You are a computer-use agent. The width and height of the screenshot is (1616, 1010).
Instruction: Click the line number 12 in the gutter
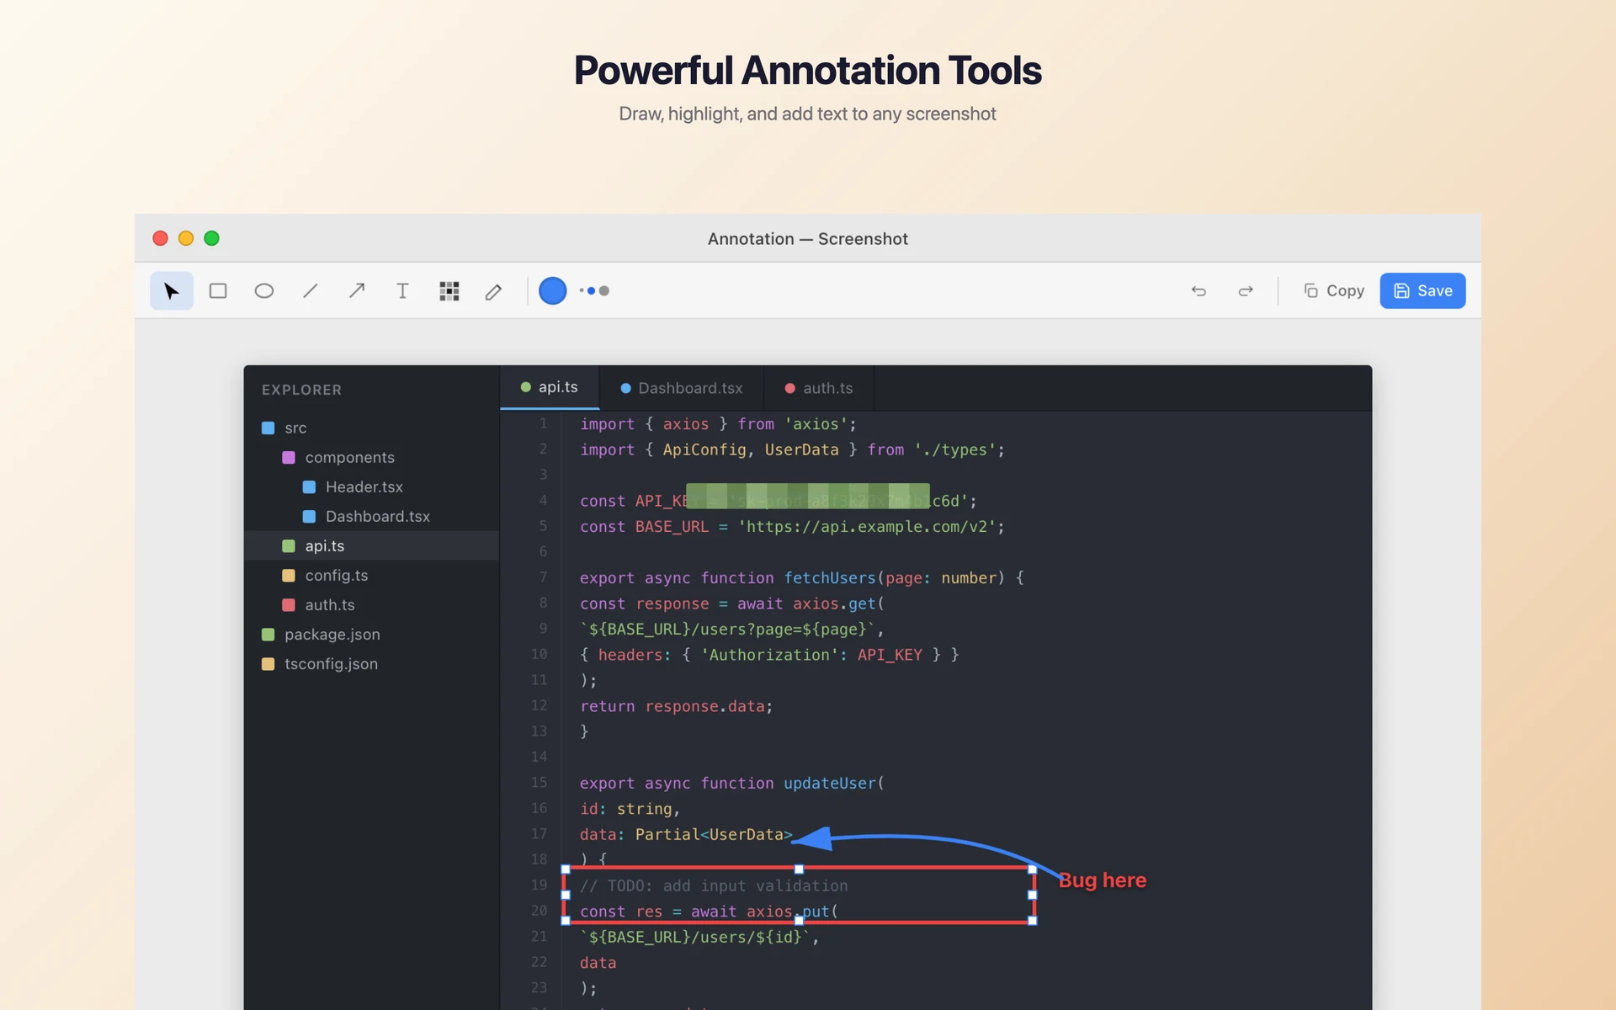coord(539,705)
